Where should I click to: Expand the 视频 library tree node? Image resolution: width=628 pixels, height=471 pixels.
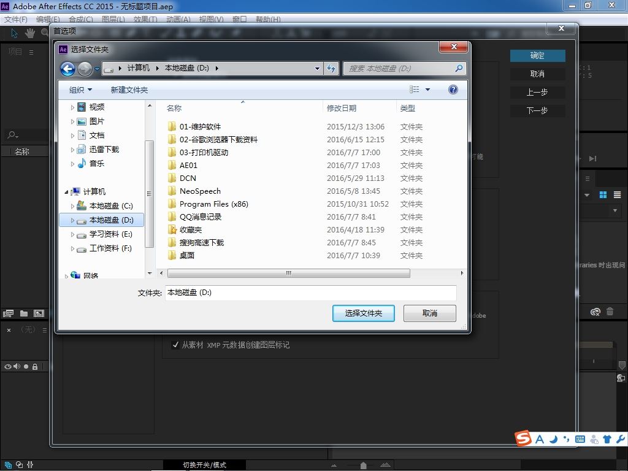pos(72,107)
